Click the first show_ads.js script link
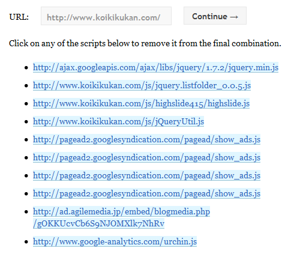The image size is (282, 260). [146, 139]
